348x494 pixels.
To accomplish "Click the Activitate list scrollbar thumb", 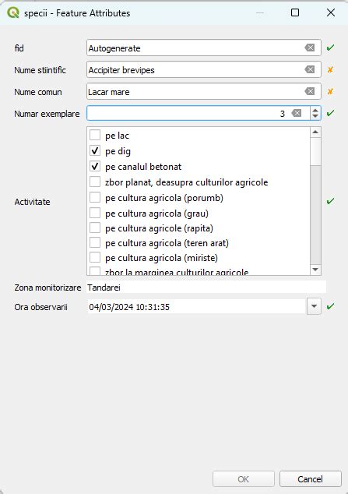I will [x=315, y=151].
